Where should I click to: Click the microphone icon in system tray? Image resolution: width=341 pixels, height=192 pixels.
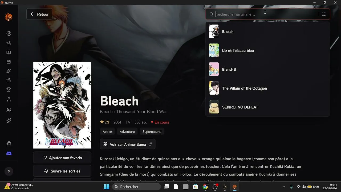[x=291, y=187]
